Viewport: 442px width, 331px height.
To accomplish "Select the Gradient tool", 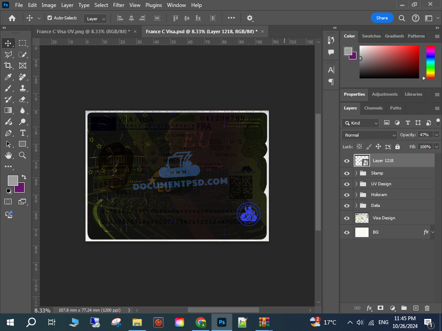I will click(x=8, y=110).
